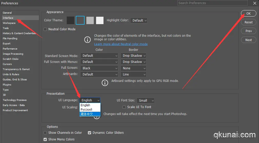The height and width of the screenshot is (143, 259).
Task: Open Full Screen color dropdown showing Black
Action: coord(99,68)
